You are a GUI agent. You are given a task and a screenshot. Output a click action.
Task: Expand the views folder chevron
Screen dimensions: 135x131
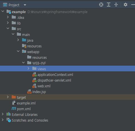click(x=28, y=68)
